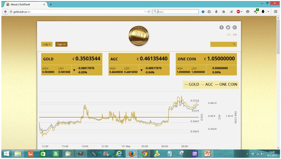Switch site language to EN
The height and width of the screenshot is (159, 281).
tap(229, 35)
